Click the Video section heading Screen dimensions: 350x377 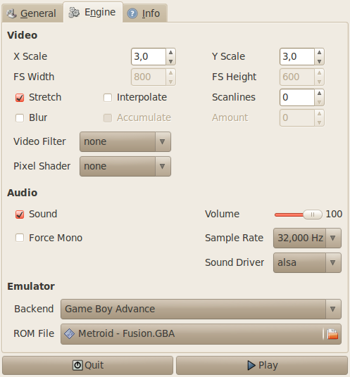(x=22, y=35)
